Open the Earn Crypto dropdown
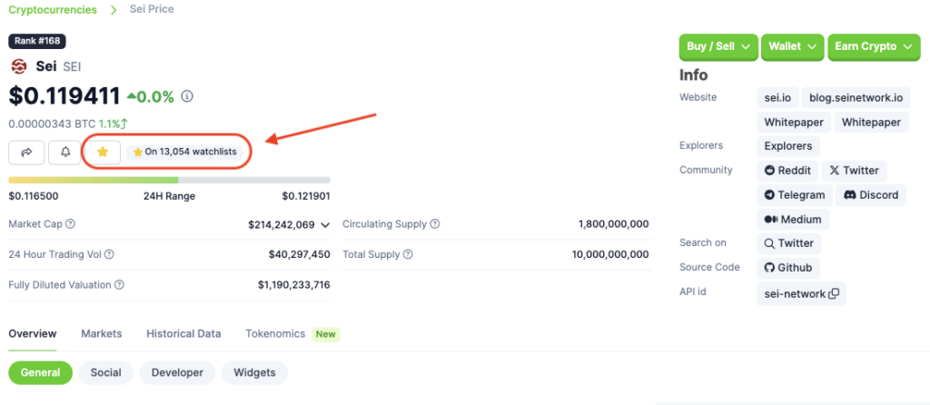930x405 pixels. pos(873,46)
